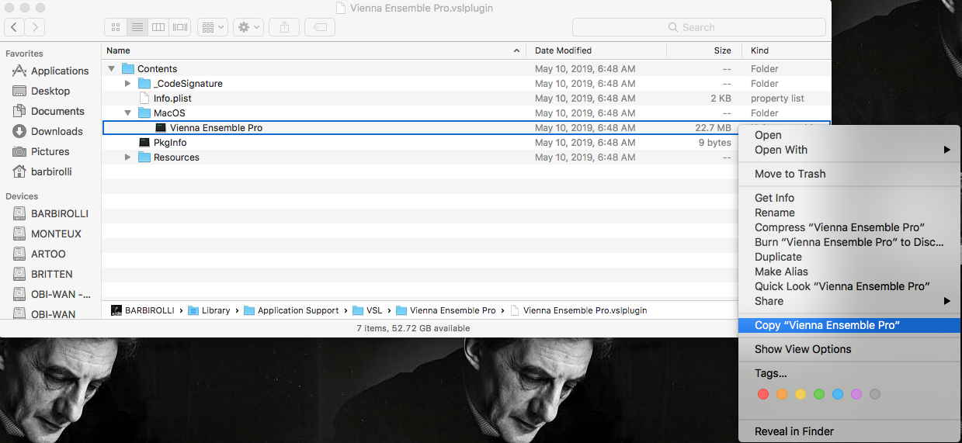The height and width of the screenshot is (443, 962).
Task: Focus the Search field
Action: 699,27
